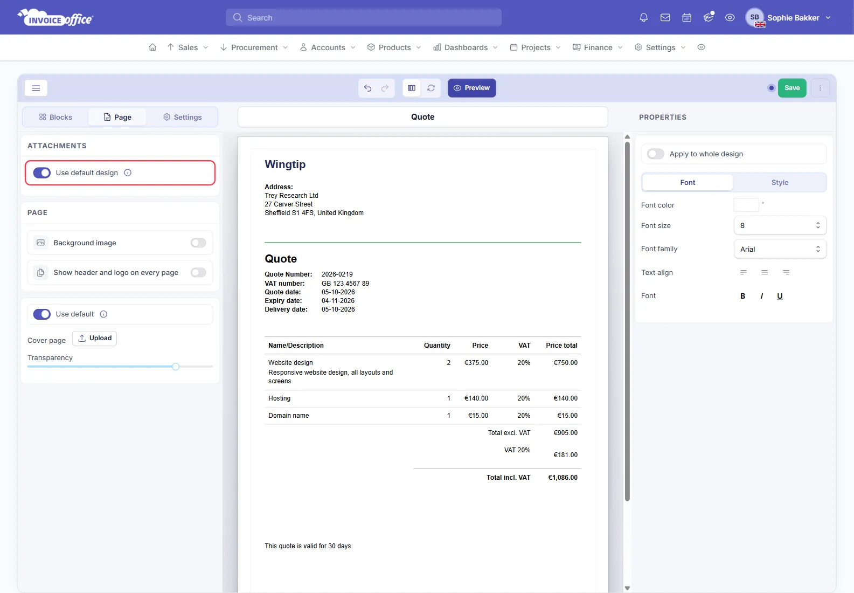Screen dimensions: 854x593
Task: Apply italic font style
Action: click(762, 296)
